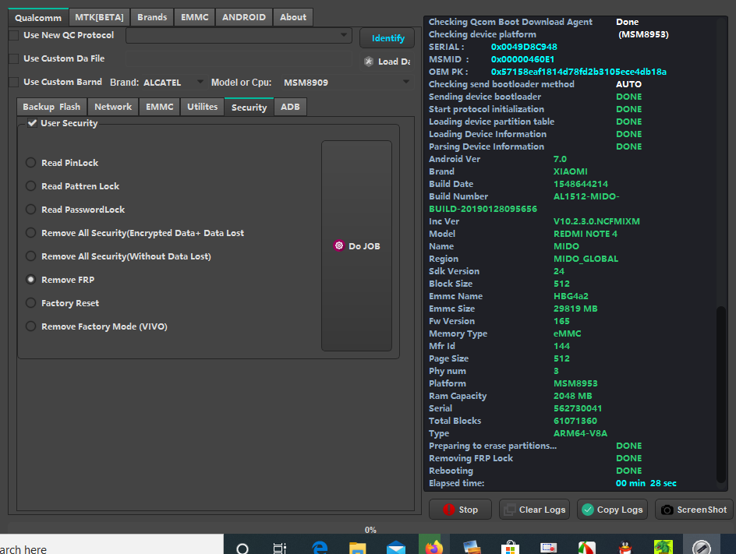Open Microsoft Store from taskbar
Screen dimensions: 736x554
(x=510, y=548)
